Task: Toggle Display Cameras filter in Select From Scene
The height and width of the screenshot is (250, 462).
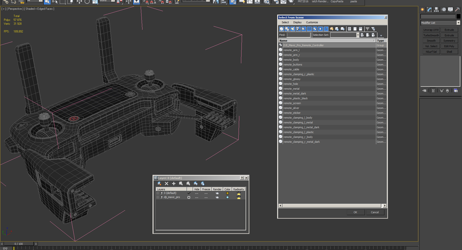Action: [x=298, y=29]
